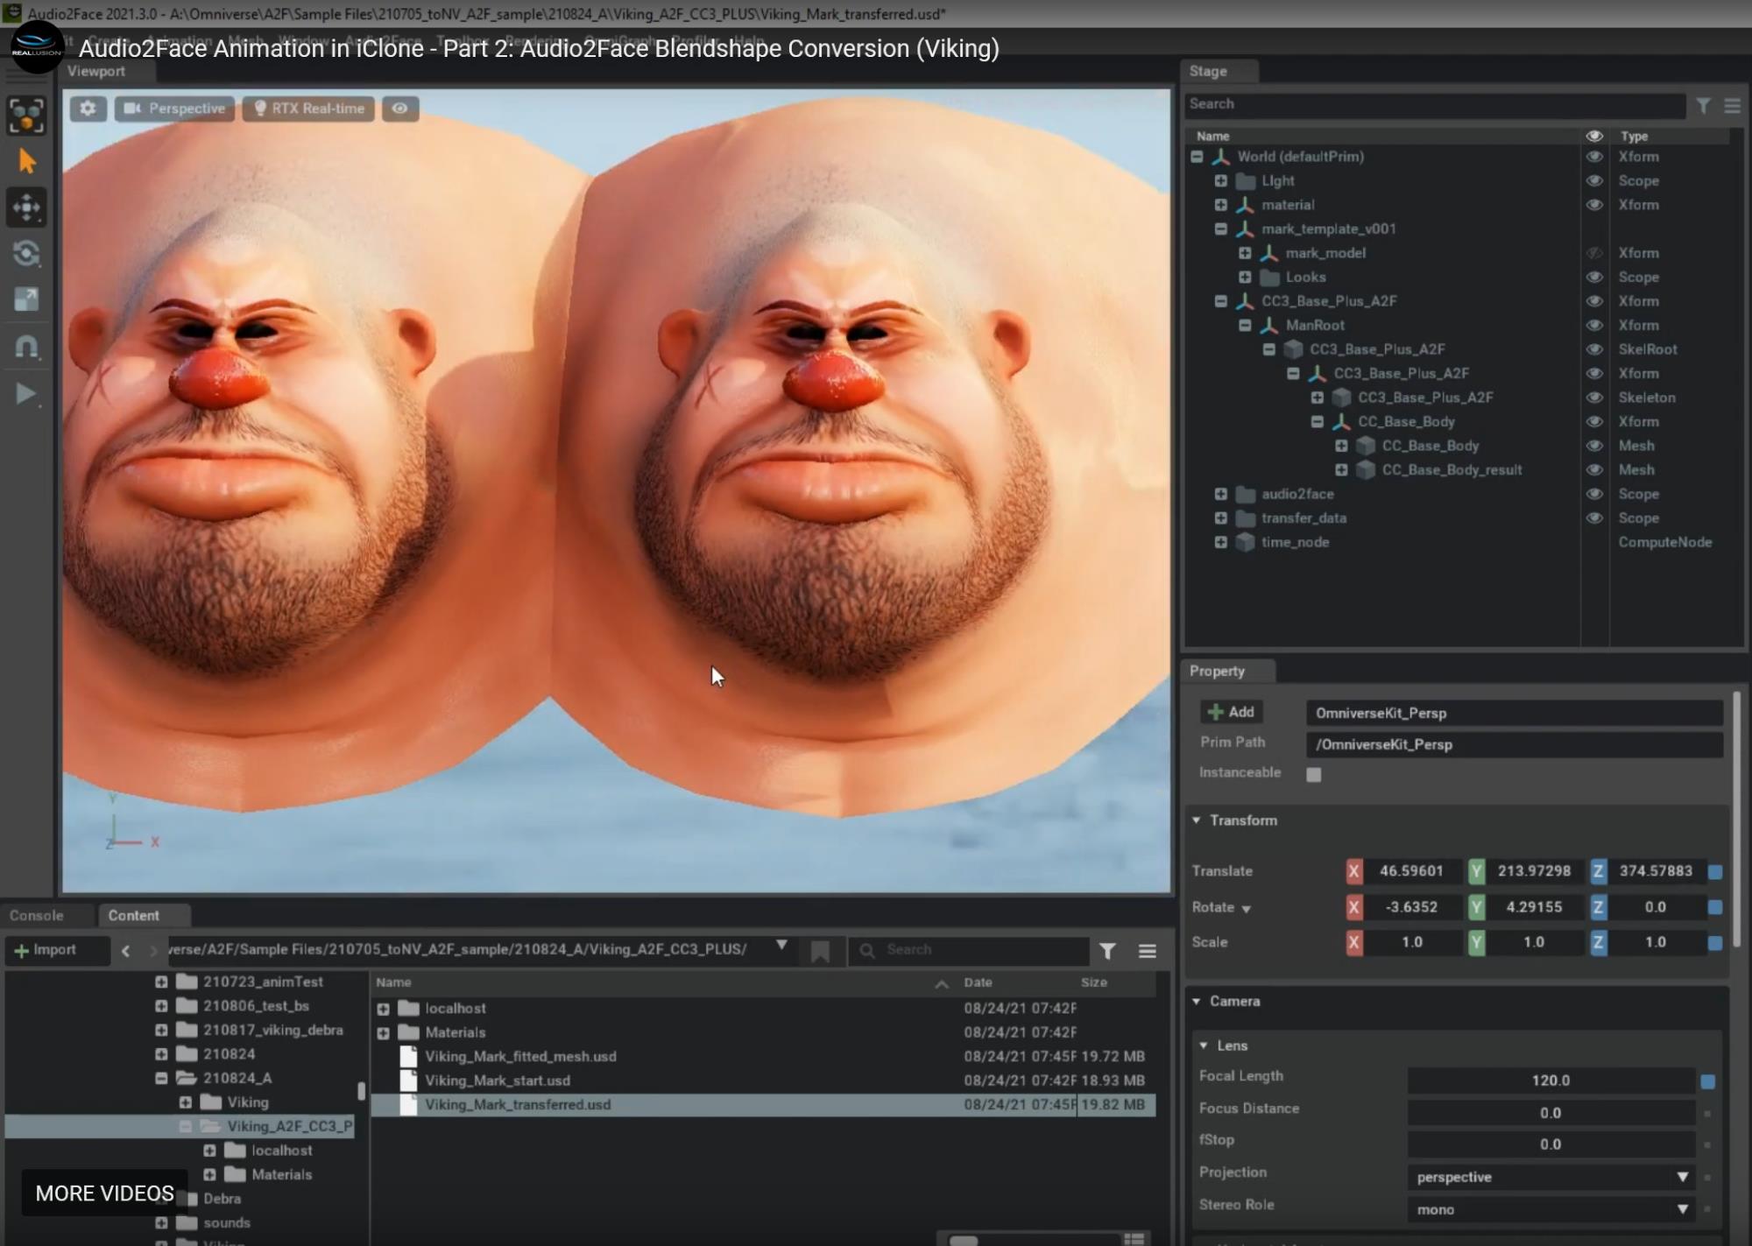1752x1246 pixels.
Task: Toggle visibility of audio2face scope
Action: click(1594, 494)
